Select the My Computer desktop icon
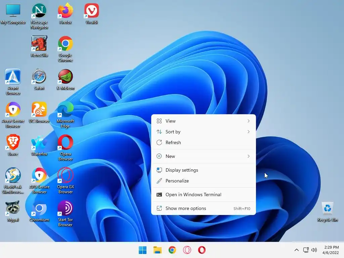The image size is (344, 258). click(x=13, y=14)
